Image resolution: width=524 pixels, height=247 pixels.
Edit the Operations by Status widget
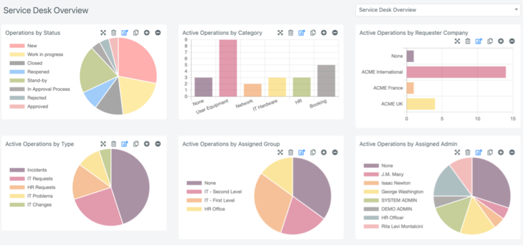[x=125, y=33]
